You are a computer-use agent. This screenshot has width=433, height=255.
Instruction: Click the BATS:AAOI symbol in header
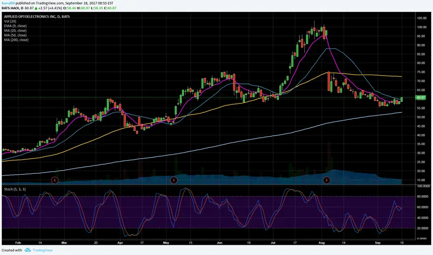point(11,8)
